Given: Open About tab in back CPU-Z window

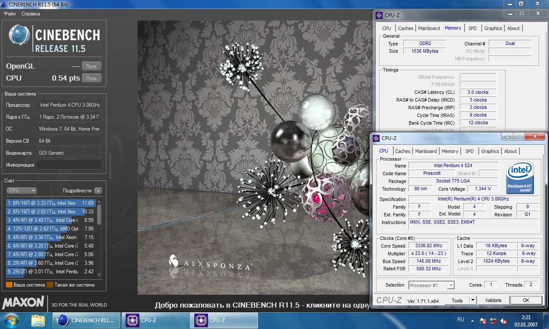Looking at the screenshot, I should (513, 28).
